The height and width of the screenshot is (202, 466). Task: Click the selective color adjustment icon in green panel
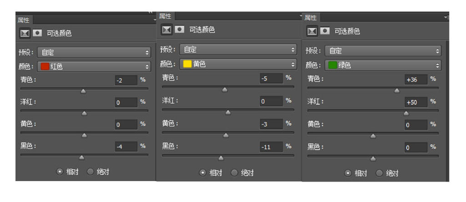pos(312,31)
